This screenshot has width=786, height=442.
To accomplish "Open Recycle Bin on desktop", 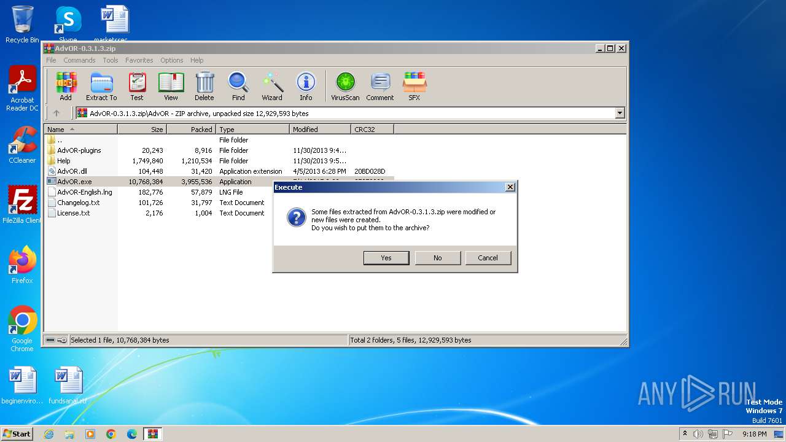I will pos(22,25).
